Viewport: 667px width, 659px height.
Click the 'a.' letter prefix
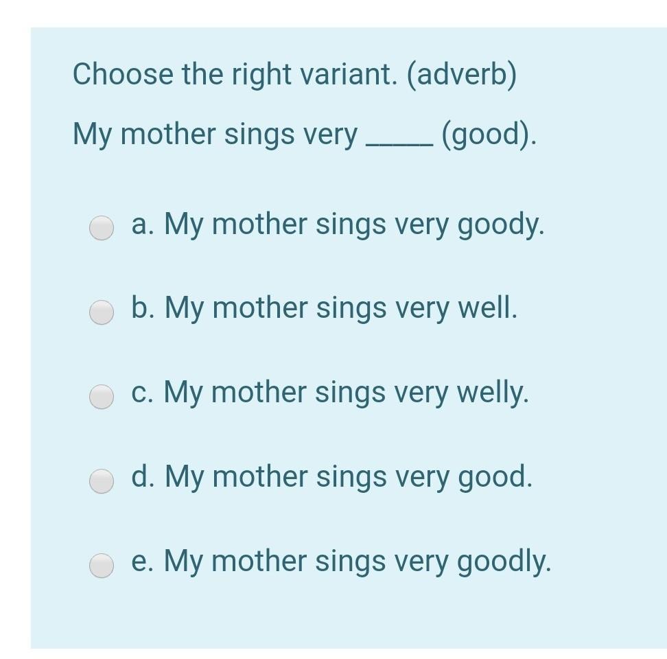141,224
